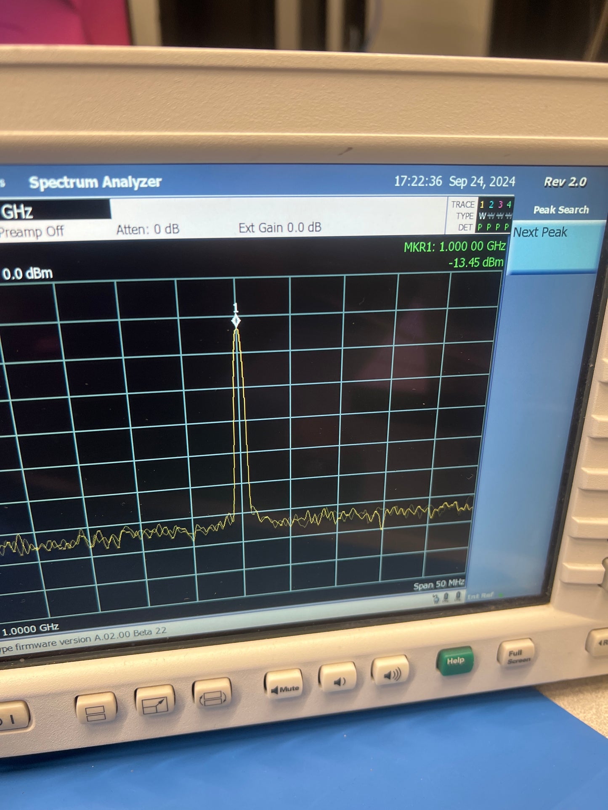This screenshot has width=608, height=810.
Task: Select cyan trace 2 indicator
Action: [491, 205]
